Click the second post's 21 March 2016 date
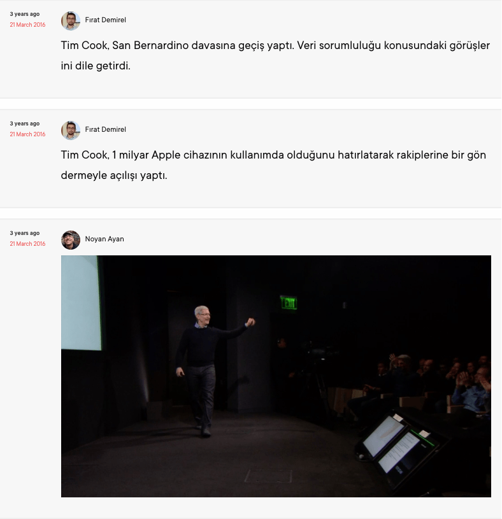502x519 pixels. pos(27,134)
